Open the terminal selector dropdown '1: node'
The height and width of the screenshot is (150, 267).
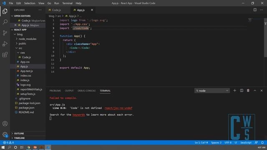(x=212, y=91)
